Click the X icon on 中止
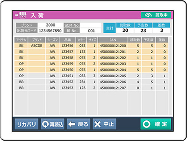 pyautogui.click(x=98, y=124)
